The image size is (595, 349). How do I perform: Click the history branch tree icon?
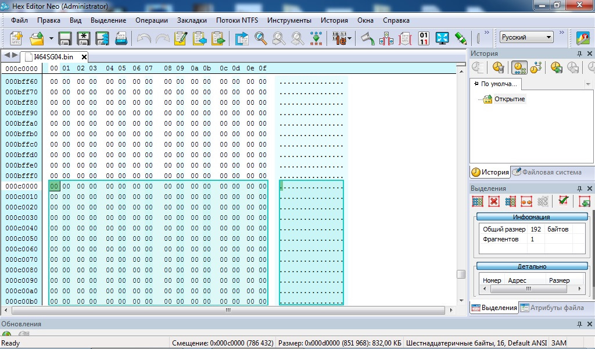tap(536, 68)
